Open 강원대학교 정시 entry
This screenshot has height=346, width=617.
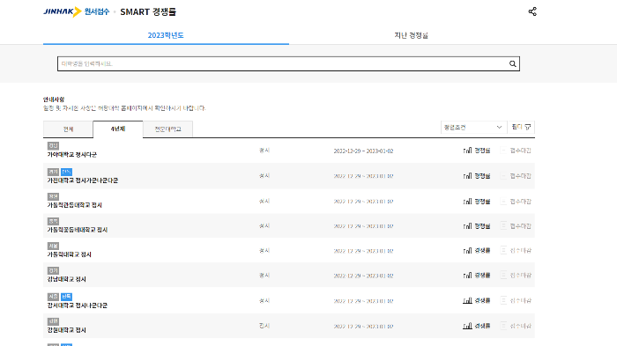66,330
